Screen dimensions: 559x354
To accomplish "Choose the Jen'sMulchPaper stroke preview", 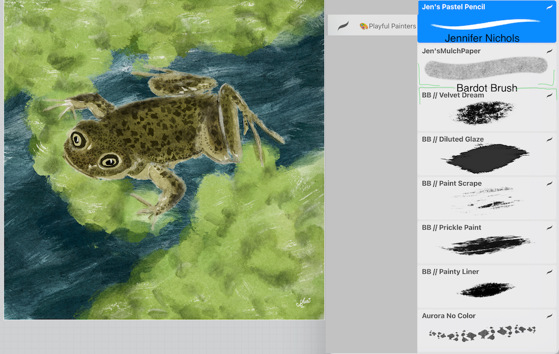I will point(484,69).
